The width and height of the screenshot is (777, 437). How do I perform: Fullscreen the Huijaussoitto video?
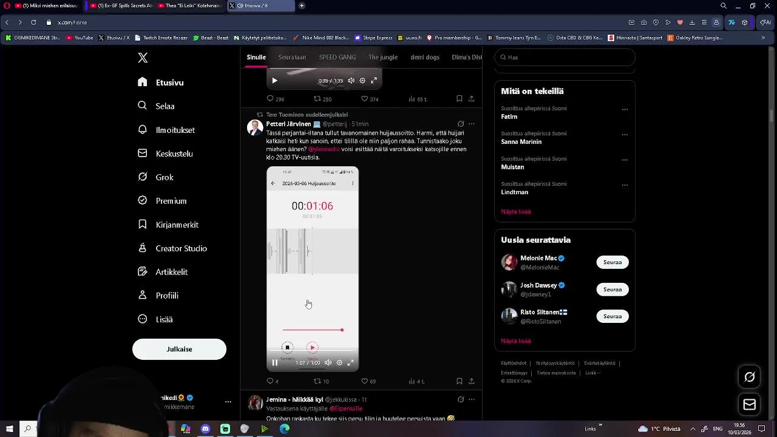pyautogui.click(x=350, y=363)
